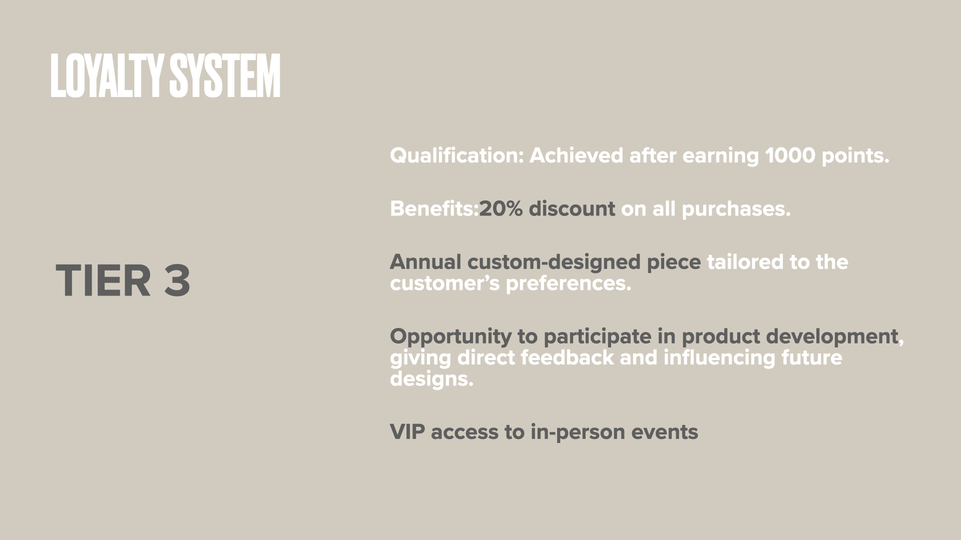This screenshot has height=540, width=961.
Task: Click the number 3 in TIER 3
Action: tap(177, 280)
